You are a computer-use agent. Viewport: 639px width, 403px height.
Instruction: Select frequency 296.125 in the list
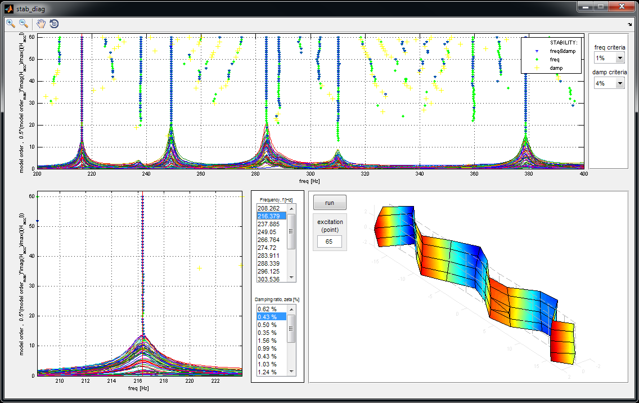pyautogui.click(x=272, y=271)
